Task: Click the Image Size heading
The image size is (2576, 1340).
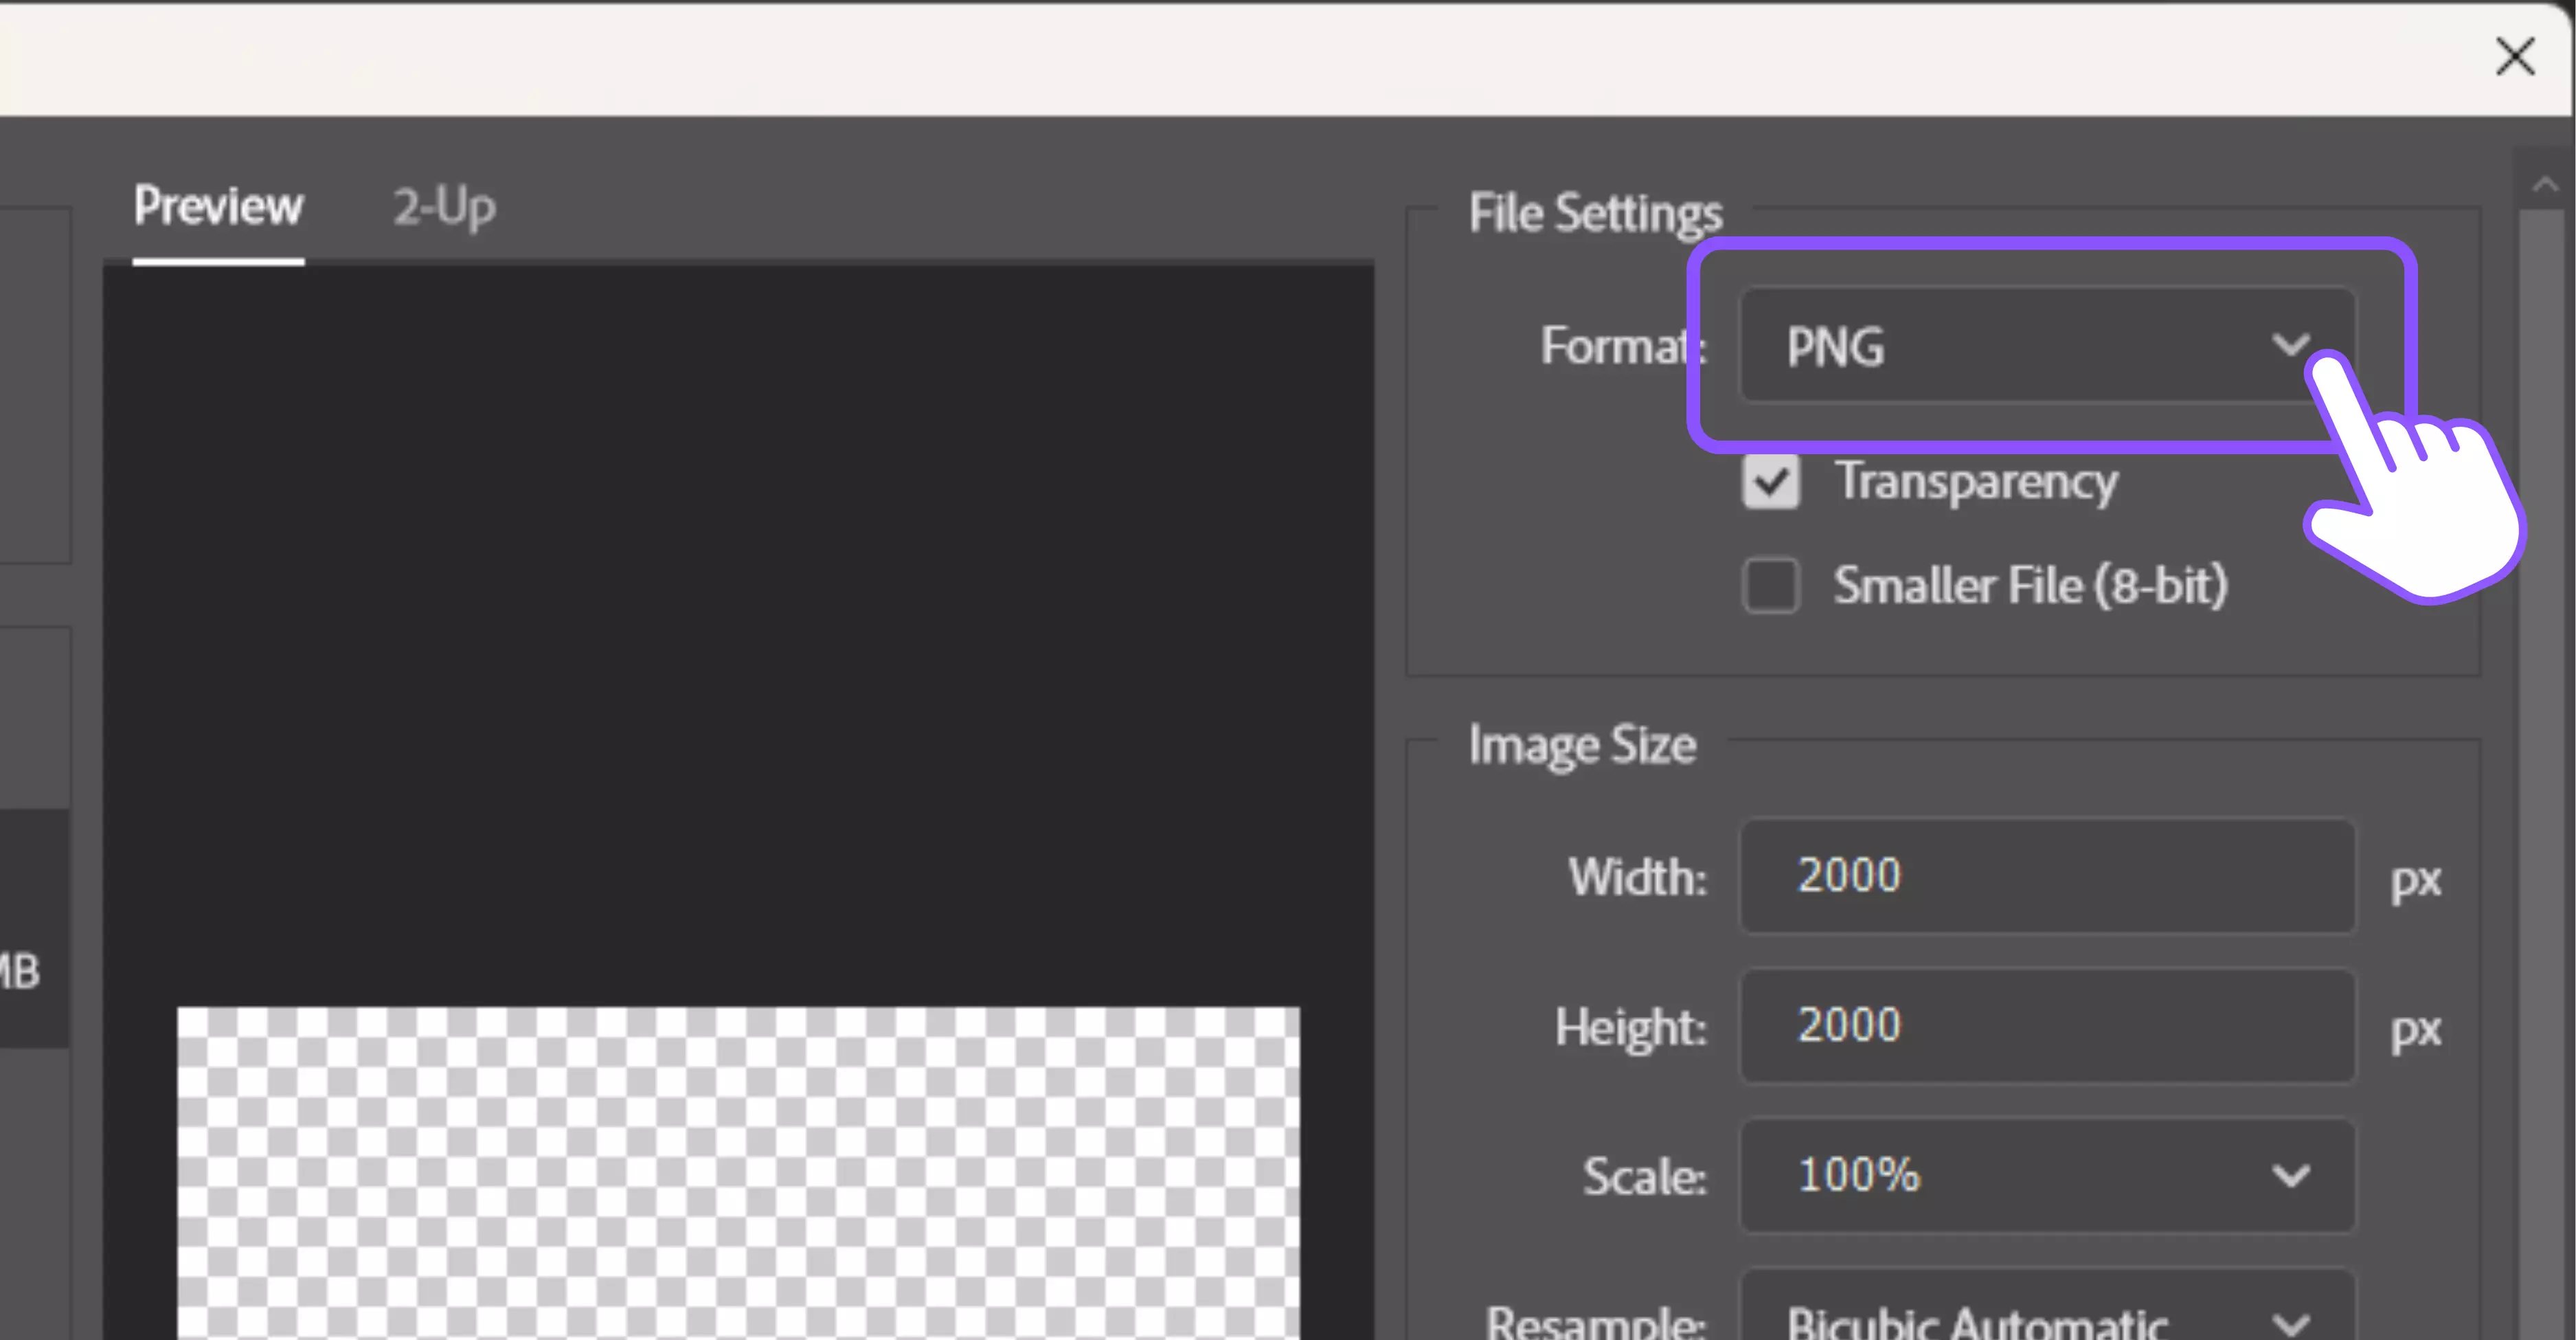Action: click(1582, 746)
